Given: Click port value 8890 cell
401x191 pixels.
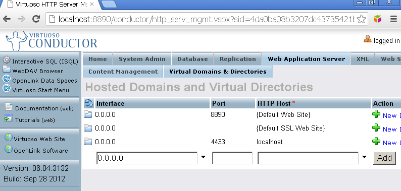Looking at the screenshot, I should [x=218, y=115].
